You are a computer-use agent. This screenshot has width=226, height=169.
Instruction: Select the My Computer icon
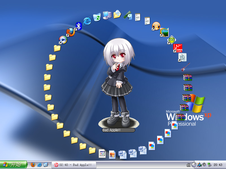coord(107,15)
